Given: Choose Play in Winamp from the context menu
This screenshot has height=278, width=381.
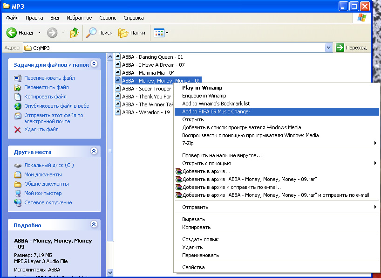Looking at the screenshot, I should pyautogui.click(x=277, y=88).
